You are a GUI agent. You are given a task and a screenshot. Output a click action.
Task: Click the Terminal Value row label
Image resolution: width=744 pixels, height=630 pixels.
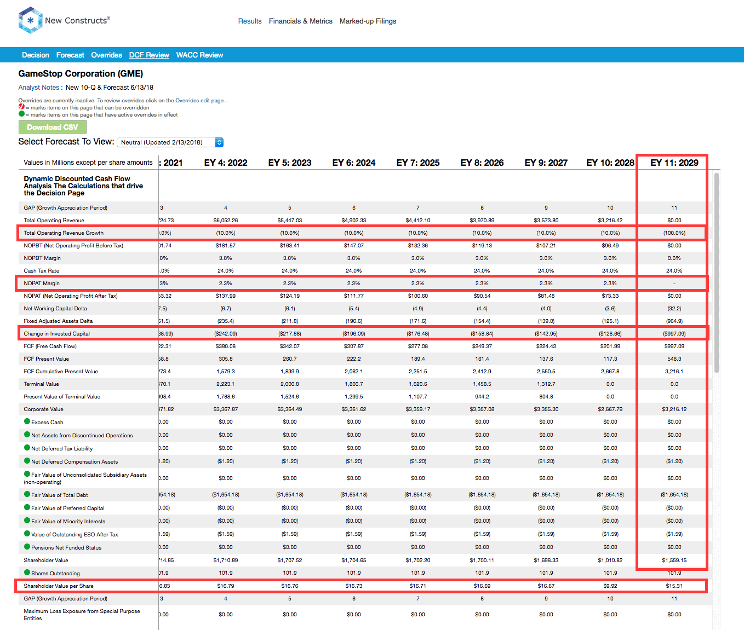click(x=41, y=384)
